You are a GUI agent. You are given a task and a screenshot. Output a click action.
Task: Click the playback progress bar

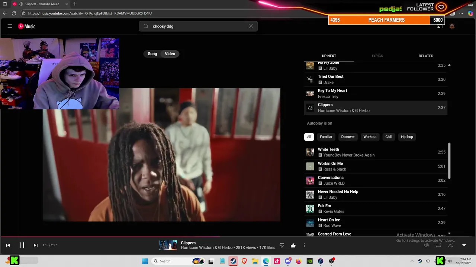[238, 237]
